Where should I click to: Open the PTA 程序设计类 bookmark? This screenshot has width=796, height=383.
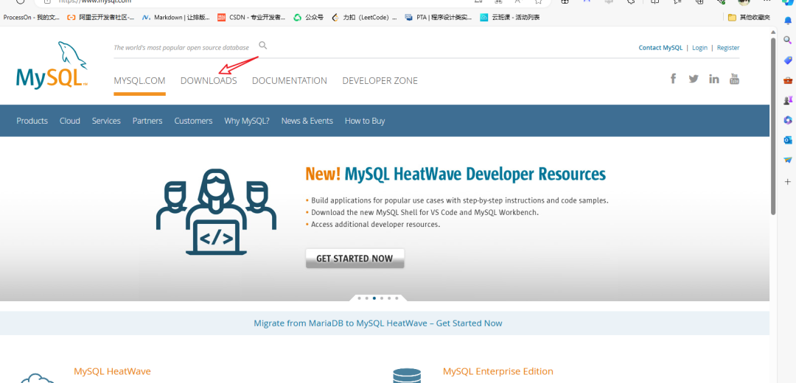pos(438,17)
